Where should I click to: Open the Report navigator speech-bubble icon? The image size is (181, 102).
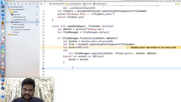(x=37, y=4)
